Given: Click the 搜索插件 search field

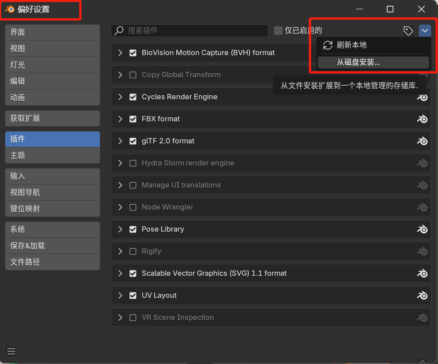Looking at the screenshot, I should [194, 30].
